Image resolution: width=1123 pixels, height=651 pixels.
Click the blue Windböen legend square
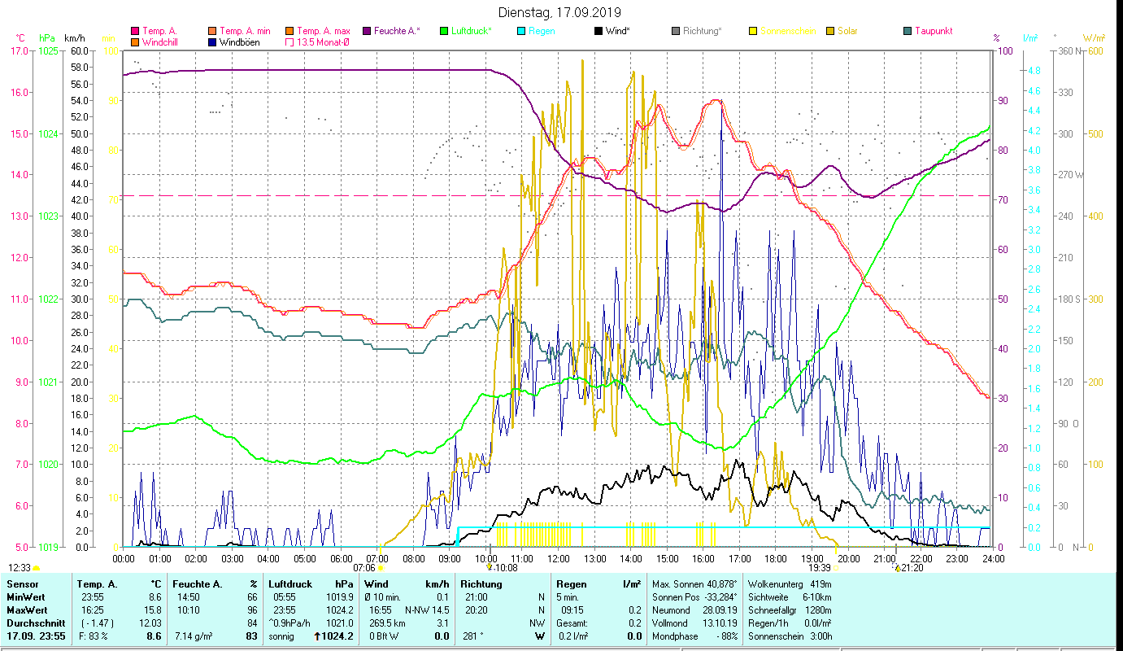pyautogui.click(x=212, y=42)
